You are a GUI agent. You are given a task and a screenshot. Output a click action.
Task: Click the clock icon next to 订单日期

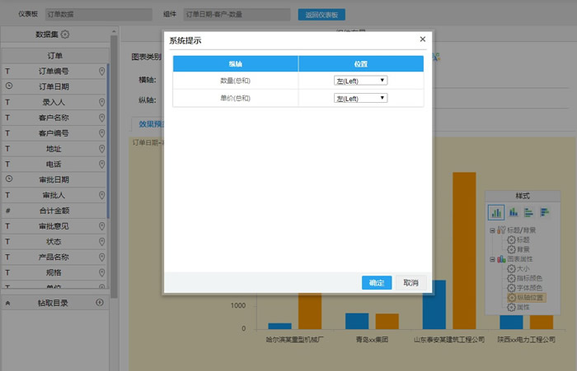tap(8, 86)
